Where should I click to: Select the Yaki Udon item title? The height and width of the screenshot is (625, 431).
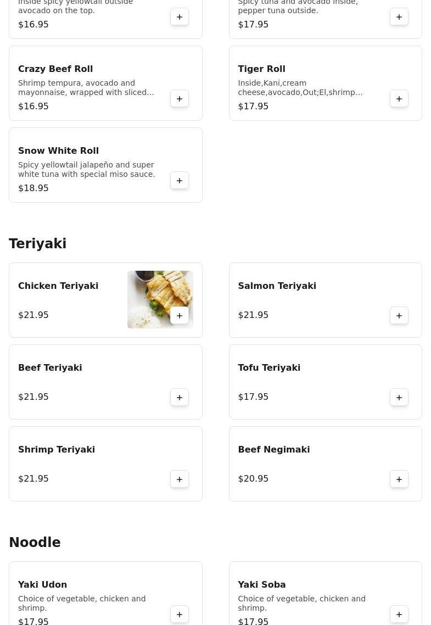coord(43,585)
